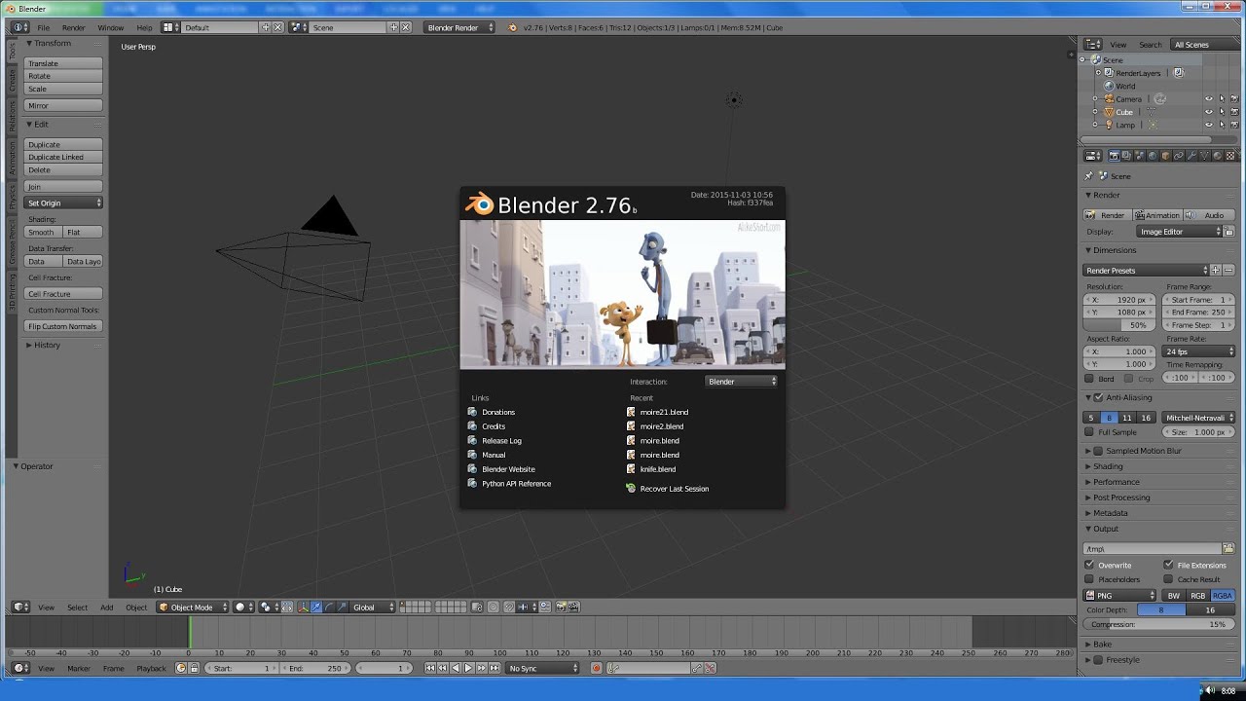The image size is (1246, 701).
Task: Open recent file moire21.blend
Action: coord(664,412)
